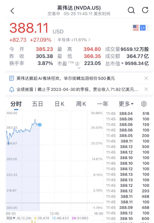Refresh the quote with circular arrow icon

145,10
